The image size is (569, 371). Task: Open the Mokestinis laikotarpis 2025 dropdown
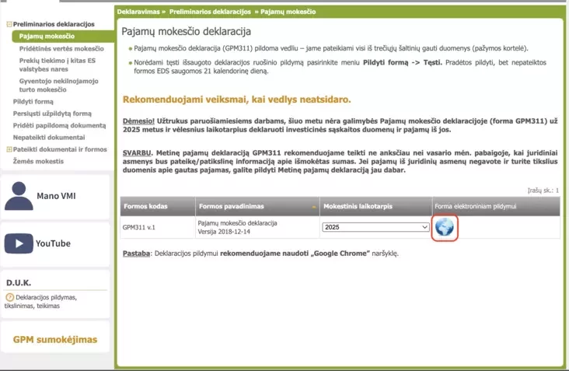pyautogui.click(x=375, y=227)
